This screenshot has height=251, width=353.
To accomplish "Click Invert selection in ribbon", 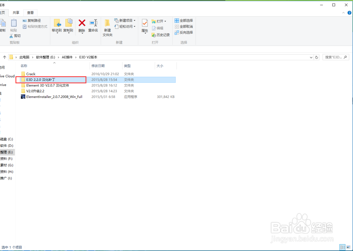I will tap(184, 32).
